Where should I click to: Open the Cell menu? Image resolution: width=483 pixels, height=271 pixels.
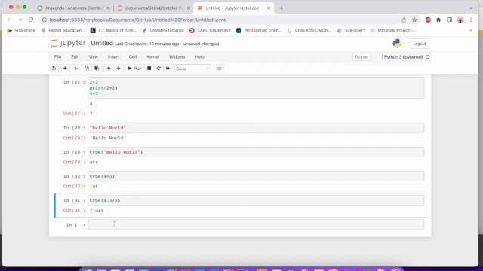click(x=133, y=57)
